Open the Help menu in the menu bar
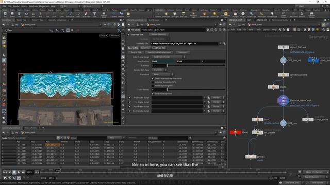 tap(53, 6)
